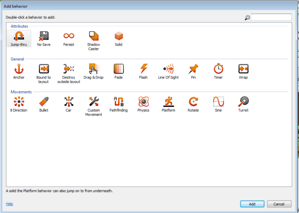Click the Physics behavior
Viewport: 299px width, 213px height.
tap(143, 104)
